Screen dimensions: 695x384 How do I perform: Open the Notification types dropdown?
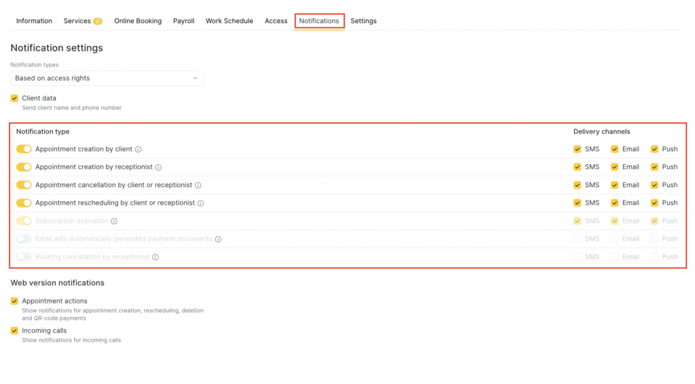(x=107, y=79)
